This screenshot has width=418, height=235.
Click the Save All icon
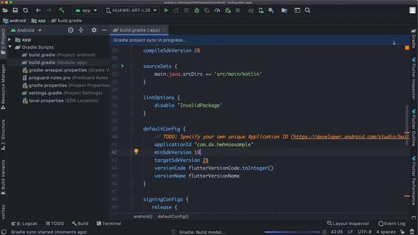coord(15,10)
